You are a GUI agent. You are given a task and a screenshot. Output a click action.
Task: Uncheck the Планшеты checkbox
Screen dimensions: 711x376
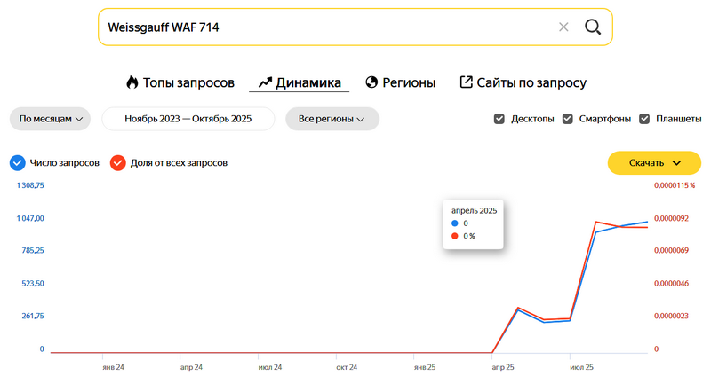click(x=645, y=119)
